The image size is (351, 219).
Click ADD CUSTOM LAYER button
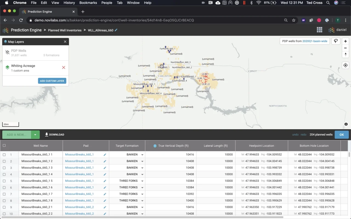pos(52,81)
